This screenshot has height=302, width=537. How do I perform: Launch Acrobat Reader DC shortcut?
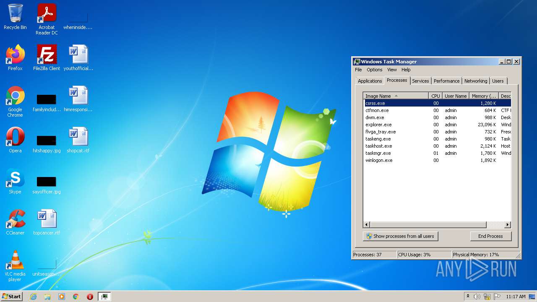(x=47, y=19)
